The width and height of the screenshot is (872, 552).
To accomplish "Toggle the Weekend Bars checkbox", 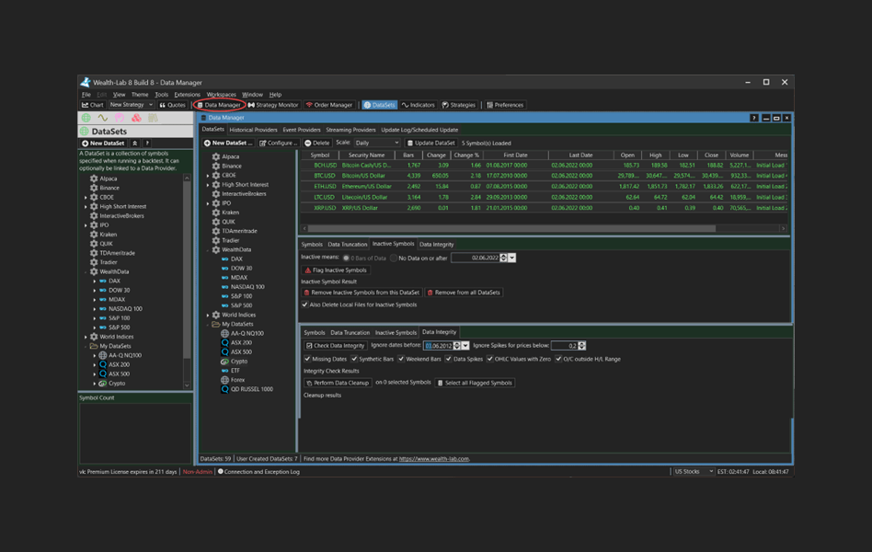I will point(401,359).
